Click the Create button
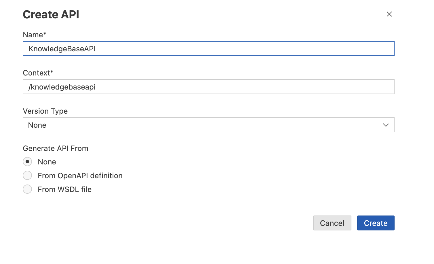This screenshot has width=434, height=264. pyautogui.click(x=376, y=223)
